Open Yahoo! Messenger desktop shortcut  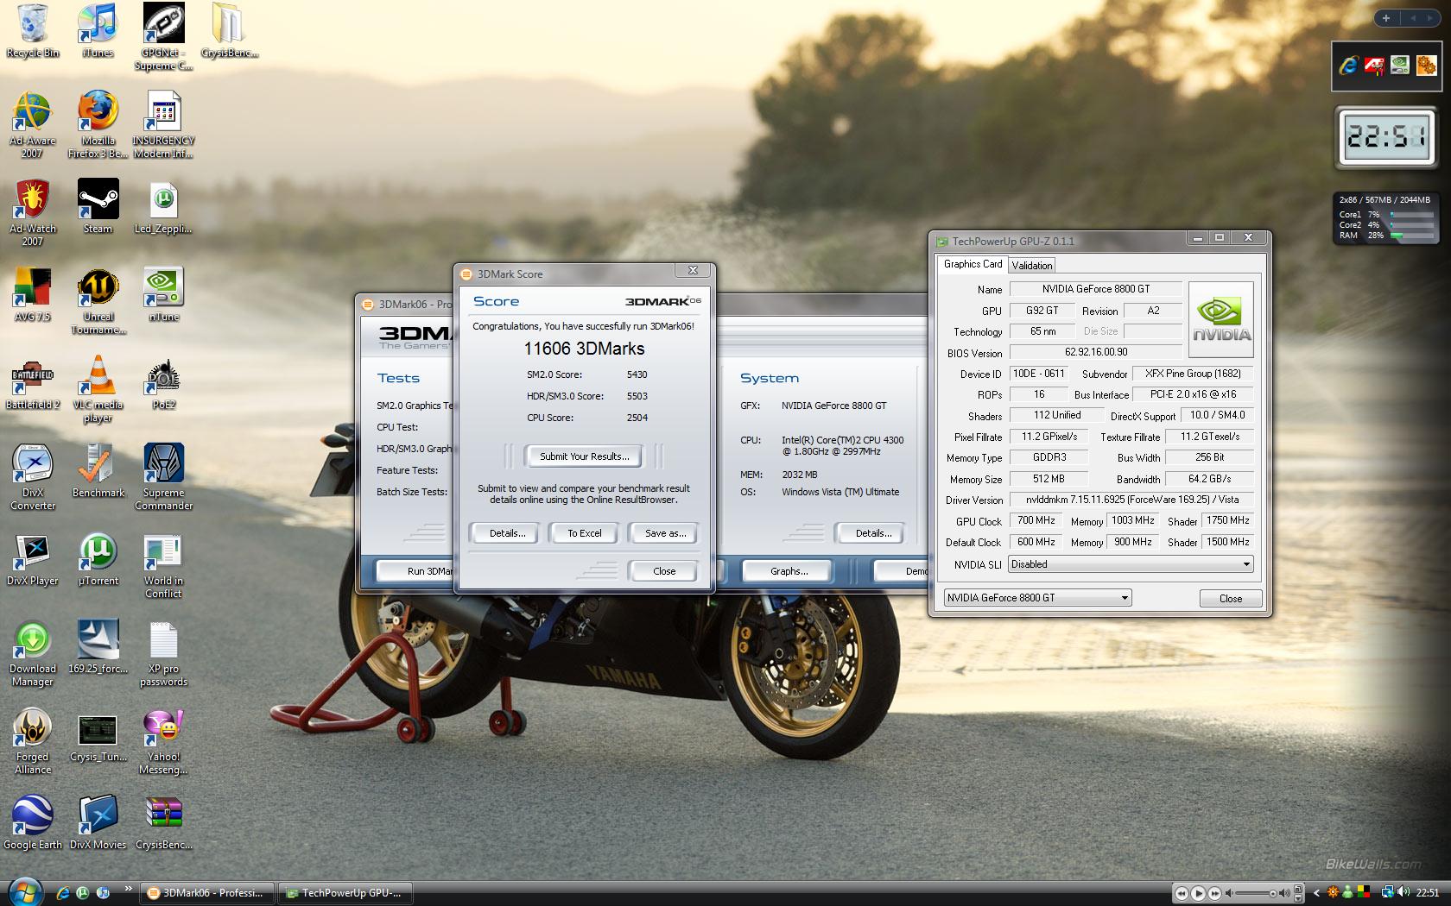163,740
